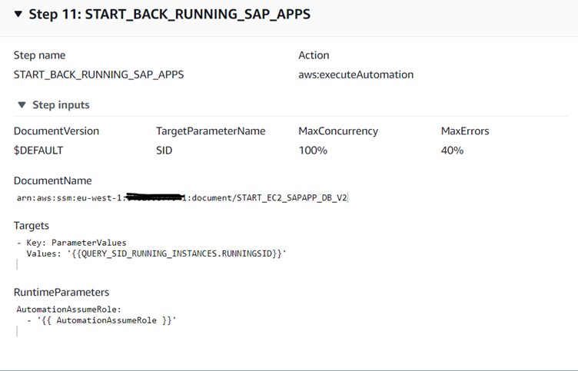The image size is (578, 371).
Task: Select the Step 11 START_BACK_RUNNING_SAP_APPS heading
Action: tap(170, 15)
